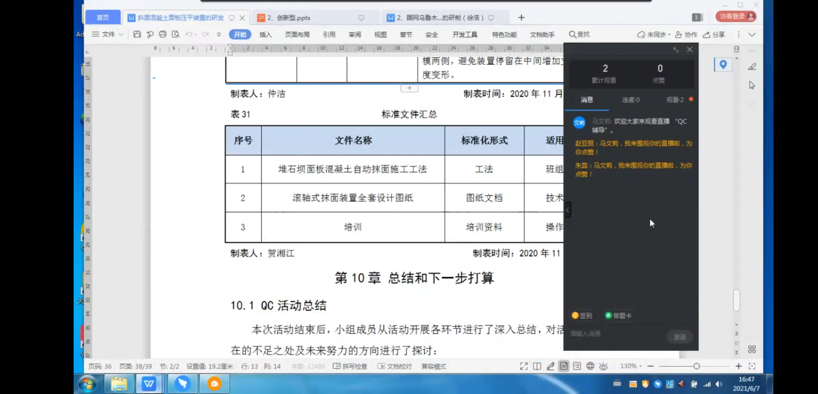Click the Save icon in quick toolbar

pyautogui.click(x=137, y=34)
